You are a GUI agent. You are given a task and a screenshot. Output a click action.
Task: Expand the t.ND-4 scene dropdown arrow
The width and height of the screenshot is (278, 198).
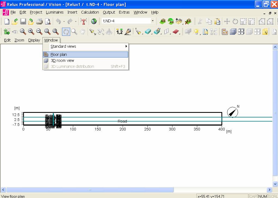[153, 21]
